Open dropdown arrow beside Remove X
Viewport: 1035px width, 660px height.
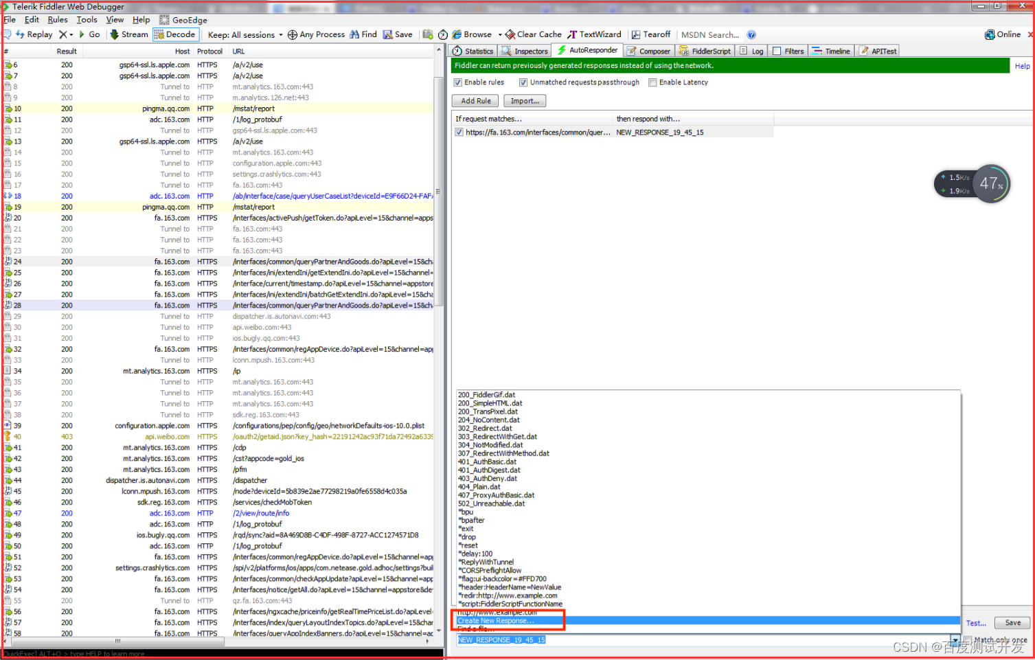click(71, 35)
